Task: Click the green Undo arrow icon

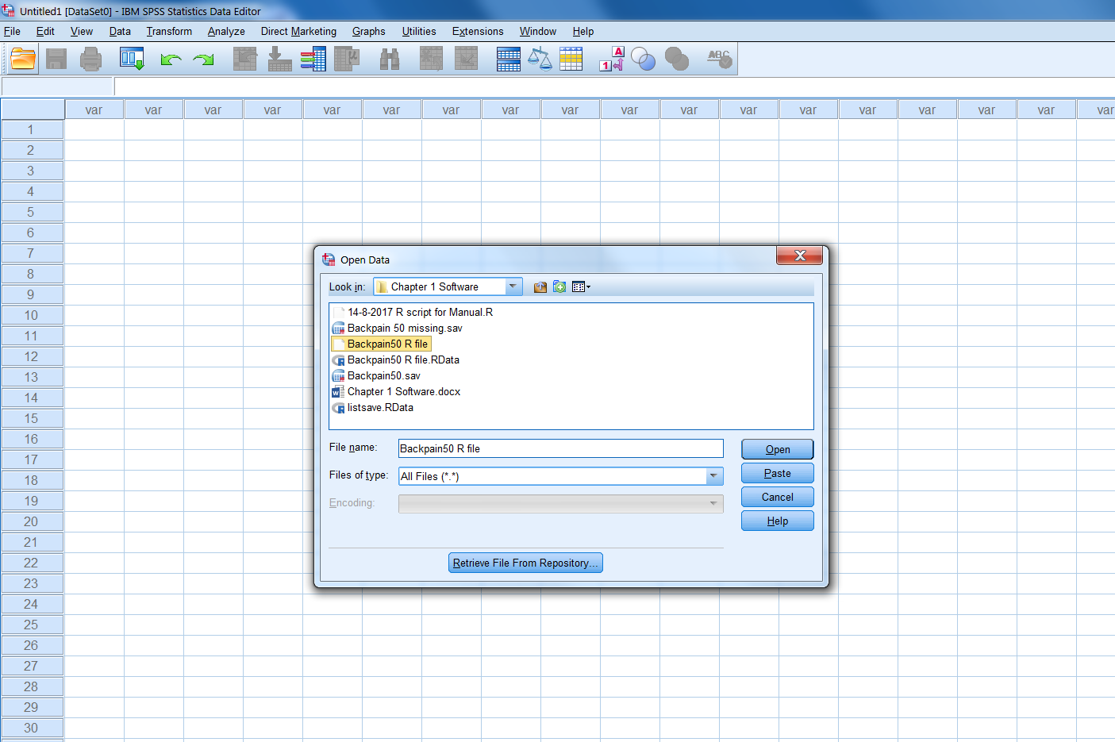Action: tap(170, 60)
